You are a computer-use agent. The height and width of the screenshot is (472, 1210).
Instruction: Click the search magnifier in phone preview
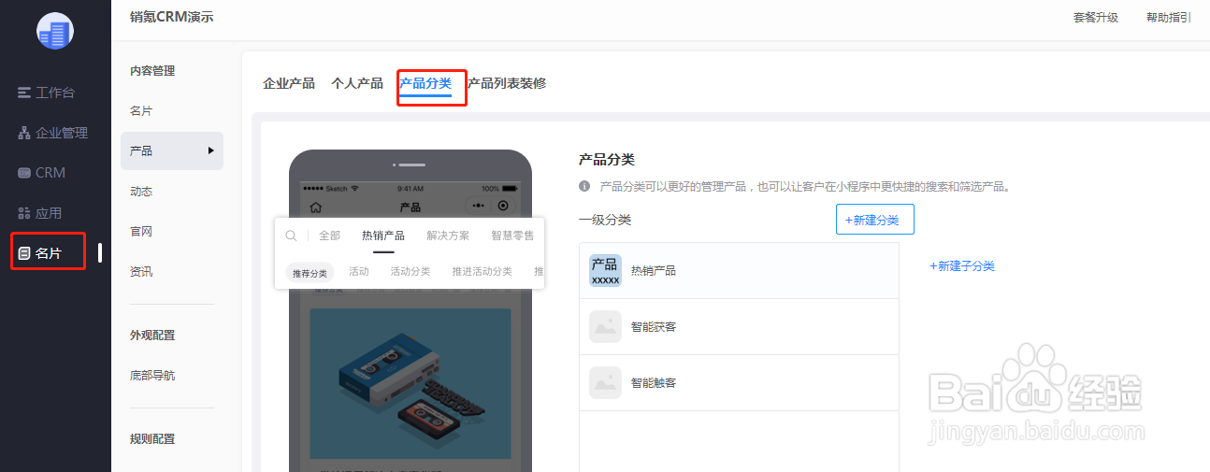[x=292, y=236]
